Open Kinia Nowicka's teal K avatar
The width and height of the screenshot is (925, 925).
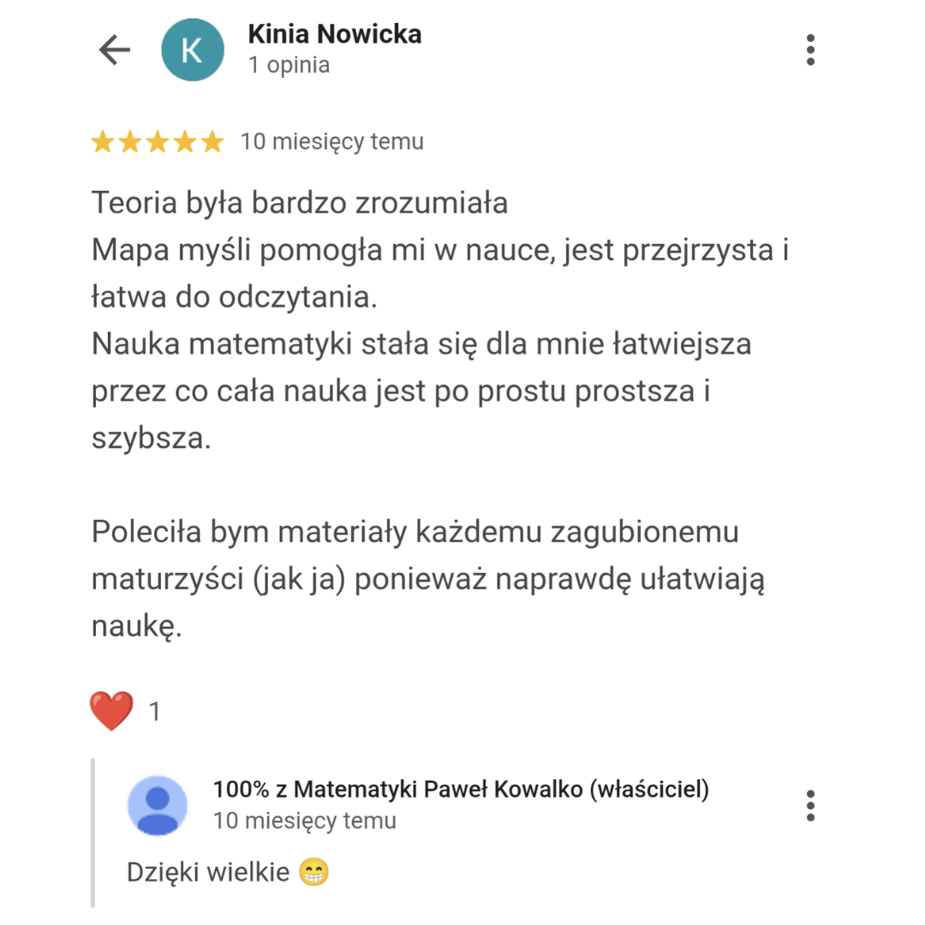[193, 51]
